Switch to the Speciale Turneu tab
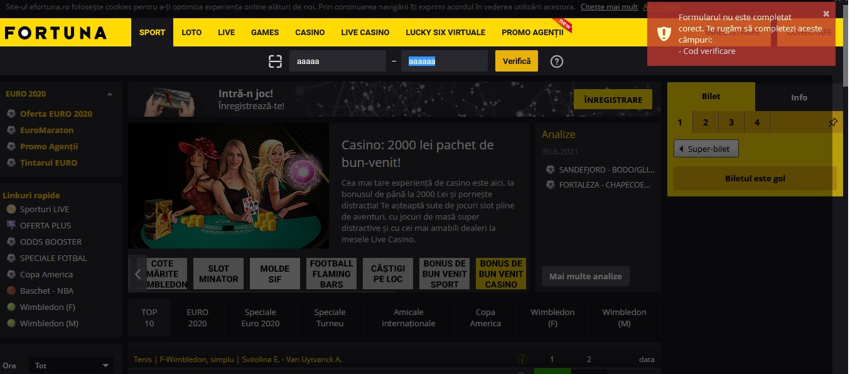 coord(330,318)
